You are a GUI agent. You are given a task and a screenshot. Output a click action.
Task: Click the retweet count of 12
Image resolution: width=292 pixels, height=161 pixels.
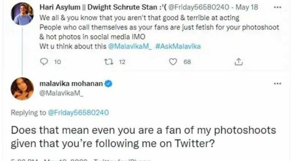(x=122, y=62)
